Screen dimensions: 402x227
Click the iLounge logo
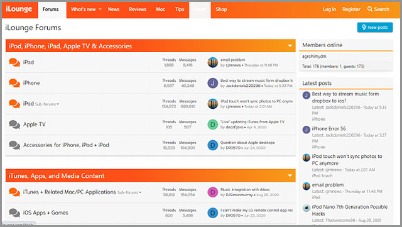point(19,9)
